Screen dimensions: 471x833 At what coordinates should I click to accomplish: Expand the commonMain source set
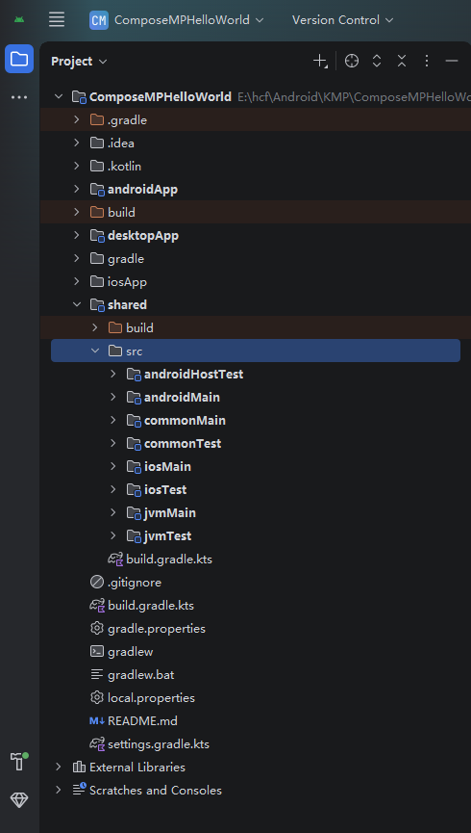coord(113,420)
